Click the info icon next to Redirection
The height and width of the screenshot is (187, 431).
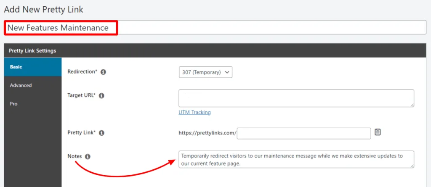(x=103, y=72)
